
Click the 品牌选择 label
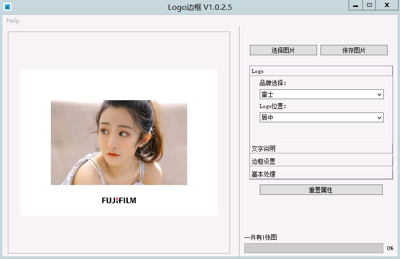click(273, 83)
